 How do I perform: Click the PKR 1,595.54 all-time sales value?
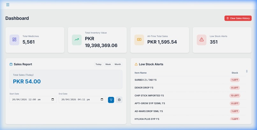pos(162,42)
